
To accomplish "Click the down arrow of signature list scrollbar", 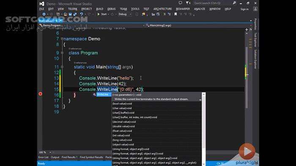I will [204, 164].
